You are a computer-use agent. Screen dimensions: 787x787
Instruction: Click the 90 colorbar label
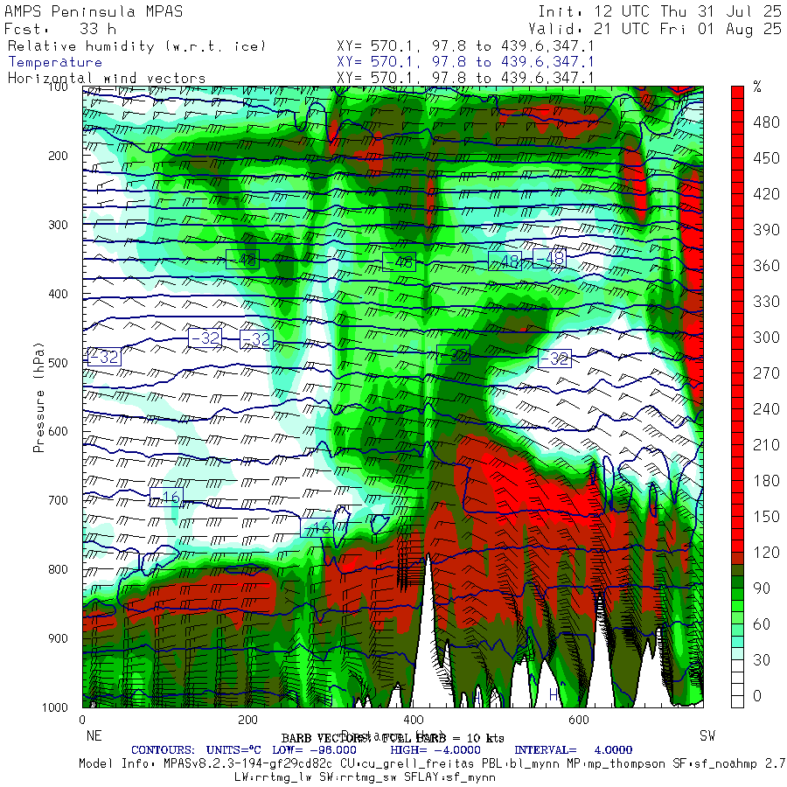(762, 589)
